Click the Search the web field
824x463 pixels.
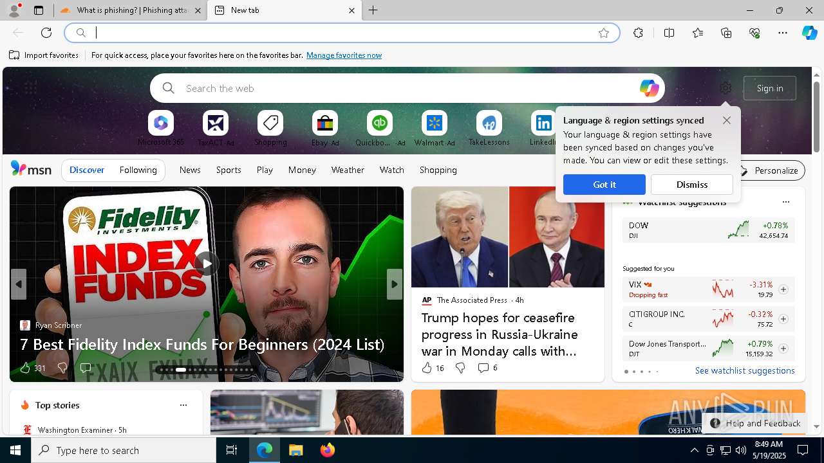[407, 88]
